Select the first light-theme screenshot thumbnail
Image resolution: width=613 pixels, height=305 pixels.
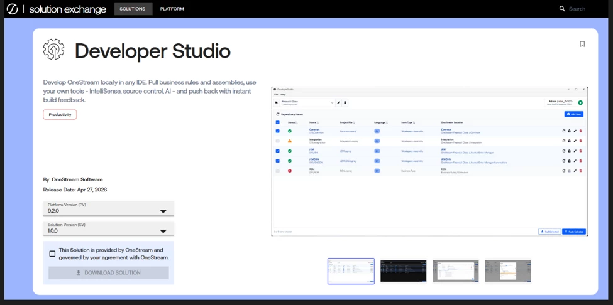coord(351,271)
